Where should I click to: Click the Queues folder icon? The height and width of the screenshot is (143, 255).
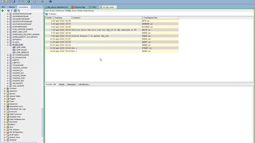click(x=8, y=94)
